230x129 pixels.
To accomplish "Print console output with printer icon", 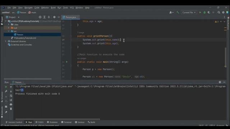I will coord(11,104).
